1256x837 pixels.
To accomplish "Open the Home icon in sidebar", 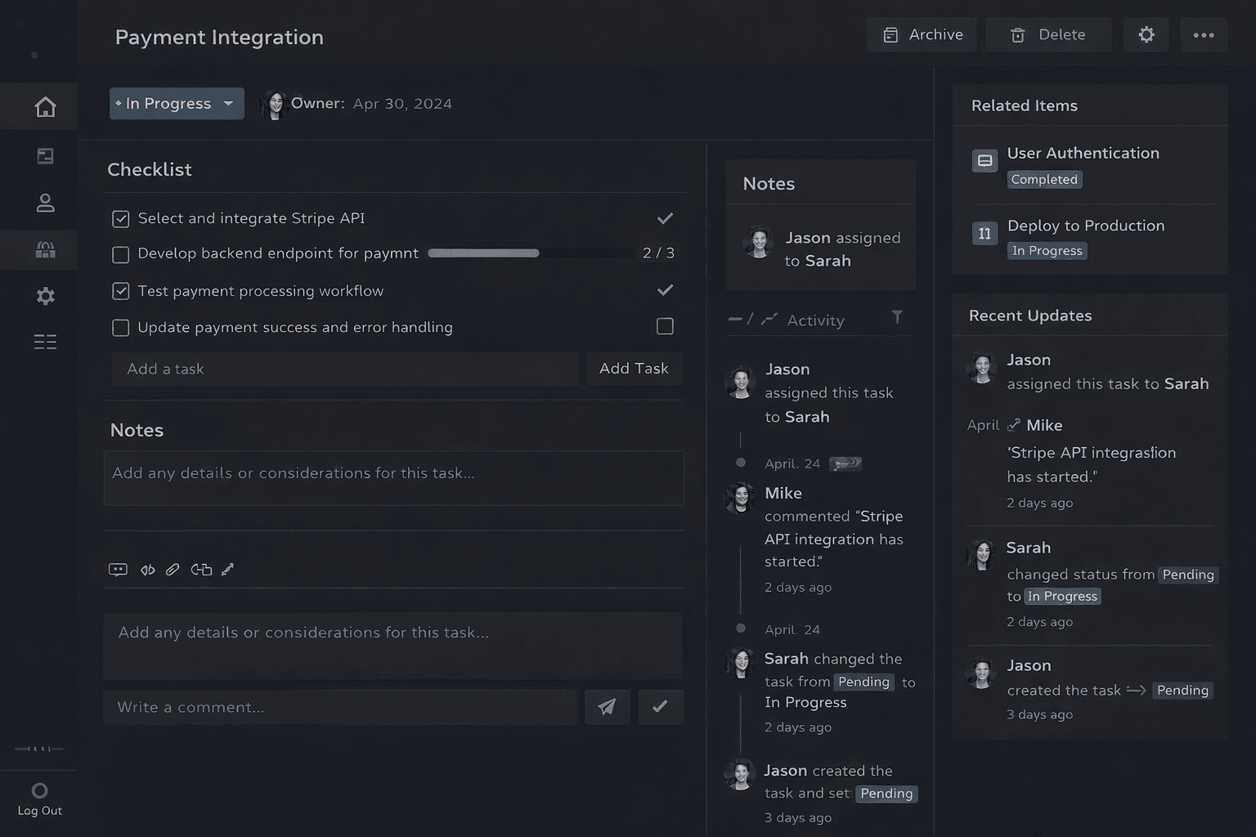I will [x=45, y=106].
